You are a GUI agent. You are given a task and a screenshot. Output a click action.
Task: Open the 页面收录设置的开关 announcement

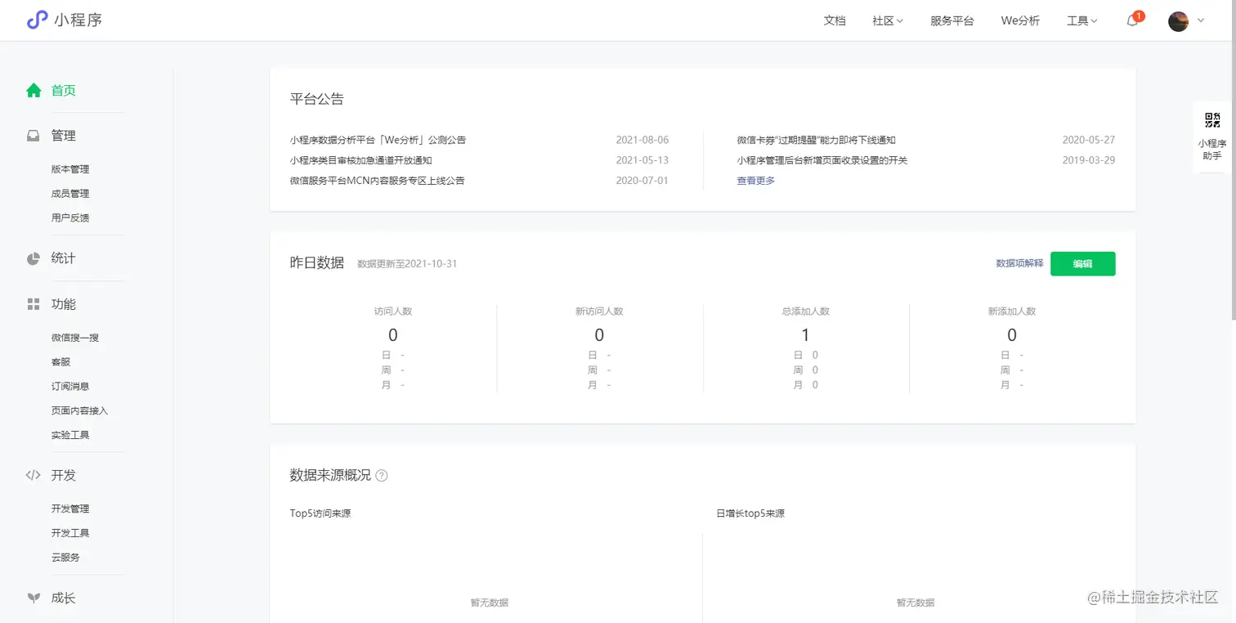pos(822,160)
